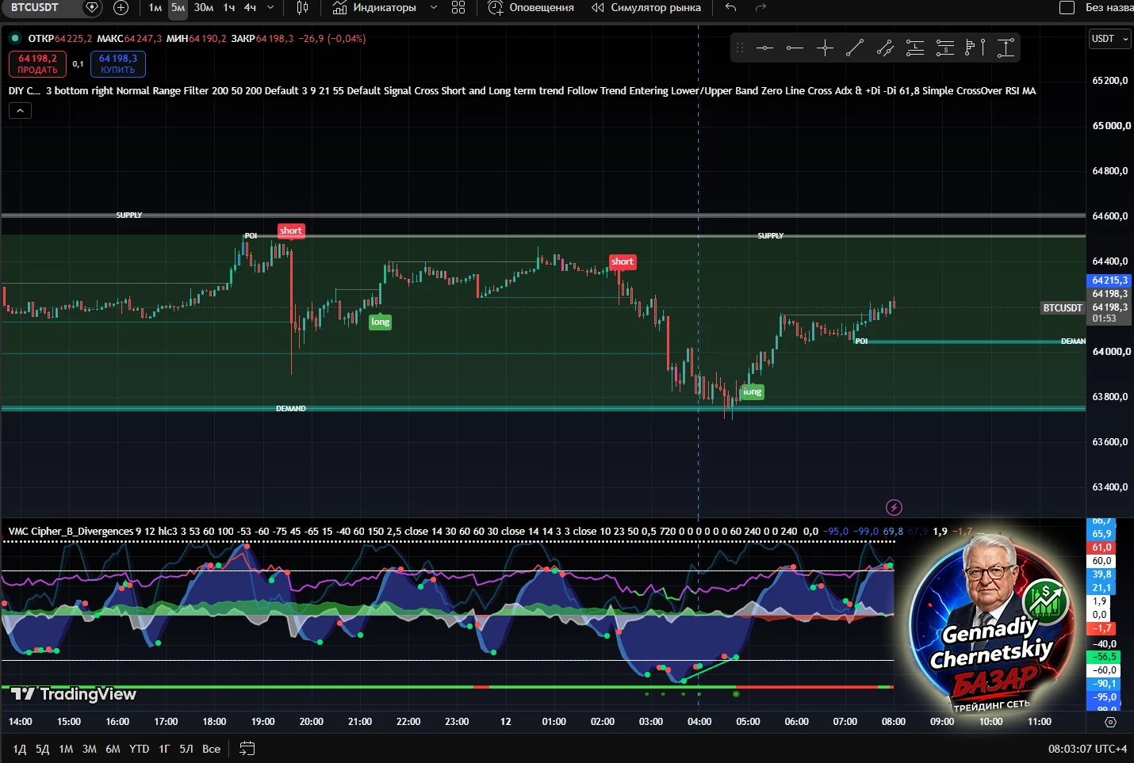1134x763 pixels.
Task: Open the timezone setting 08:03:07 UTC+4
Action: [x=1087, y=749]
